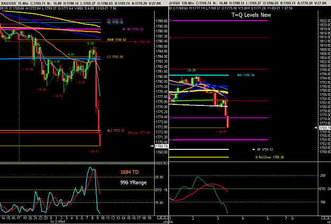Viewport: 331px width, 224px height.
Task: Select the HL3 1772.21 level label
Action: tap(115, 131)
